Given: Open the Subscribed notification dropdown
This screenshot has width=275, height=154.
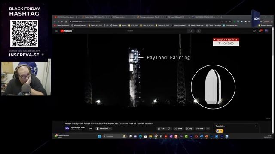Looking at the screenshot, I should [x=104, y=128].
